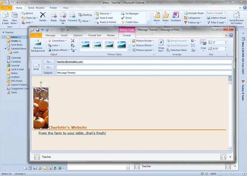This screenshot has height=176, width=247.
Task: Open the Send / Receive tab in Outlook
Action: [x=36, y=8]
